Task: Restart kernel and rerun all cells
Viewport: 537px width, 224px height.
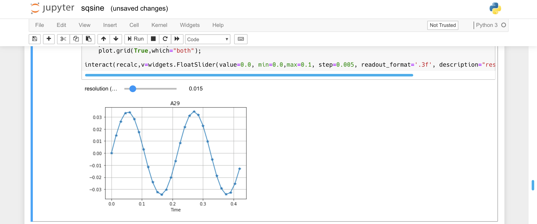Action: [177, 39]
